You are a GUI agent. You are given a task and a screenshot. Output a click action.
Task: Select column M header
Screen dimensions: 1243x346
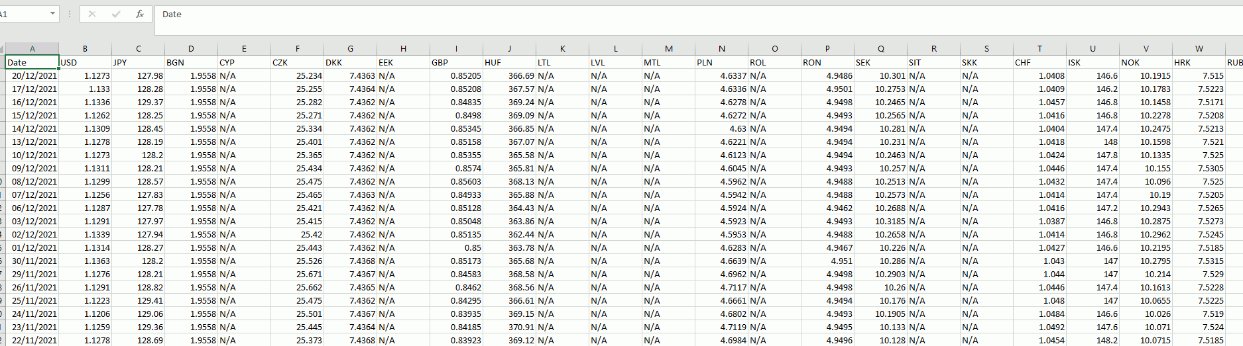pos(668,49)
